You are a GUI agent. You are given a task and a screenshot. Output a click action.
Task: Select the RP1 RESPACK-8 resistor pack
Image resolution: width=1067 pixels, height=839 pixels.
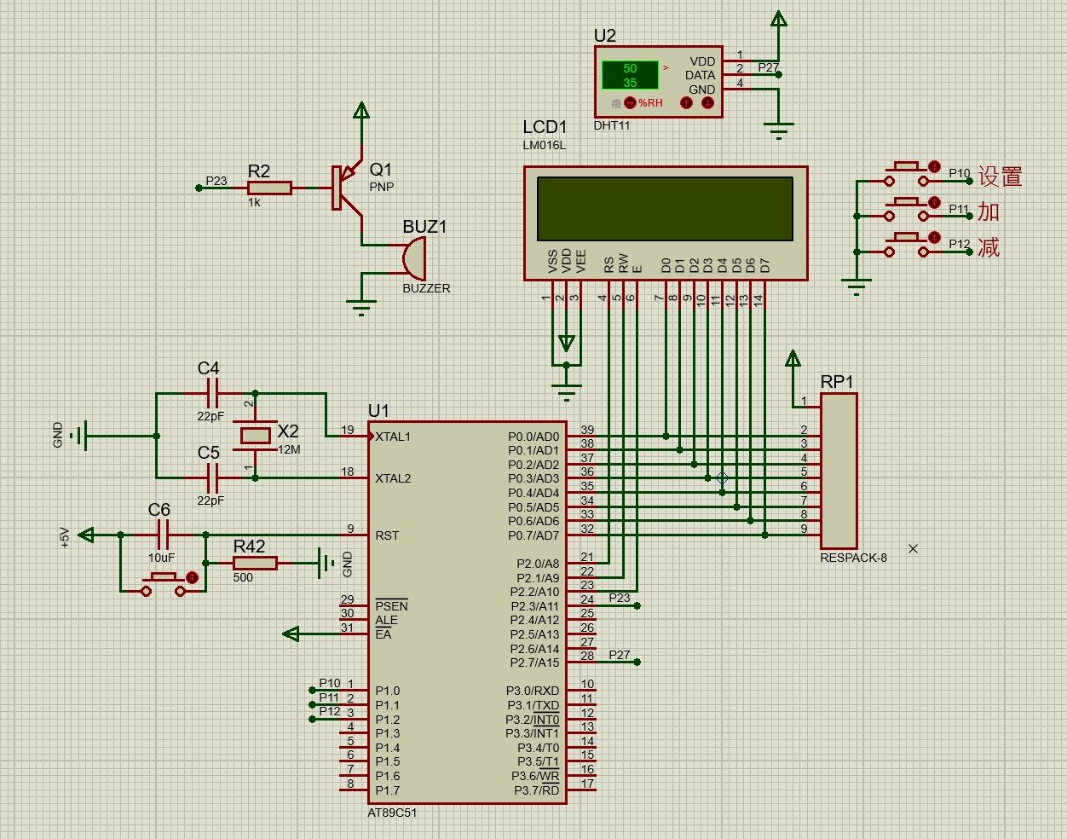click(839, 471)
